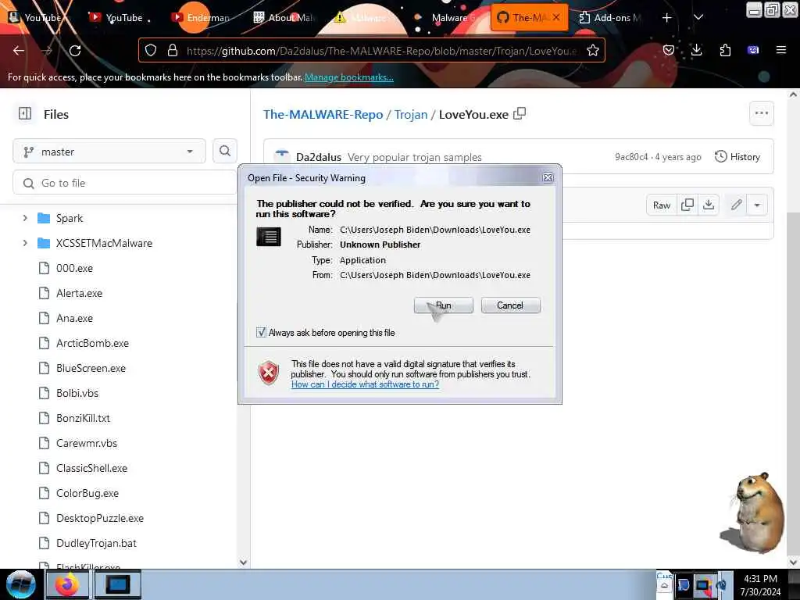Close the Security Warning dialog
Viewport: 800px width, 600px height.
point(548,177)
